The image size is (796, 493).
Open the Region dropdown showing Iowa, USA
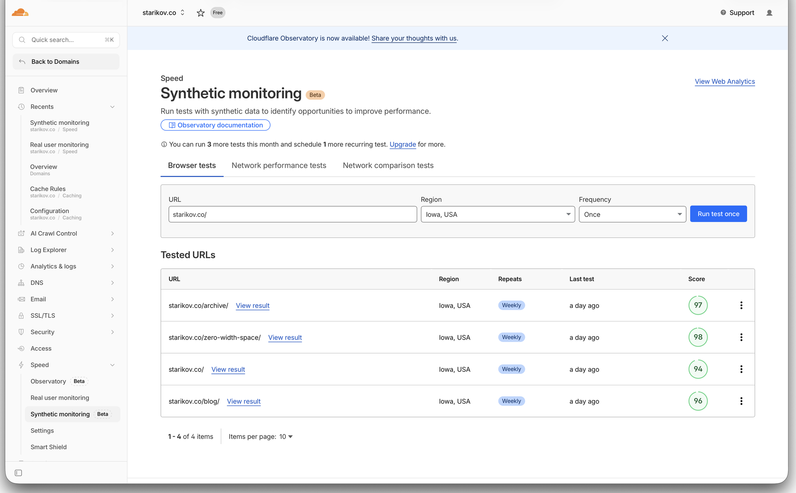tap(497, 214)
